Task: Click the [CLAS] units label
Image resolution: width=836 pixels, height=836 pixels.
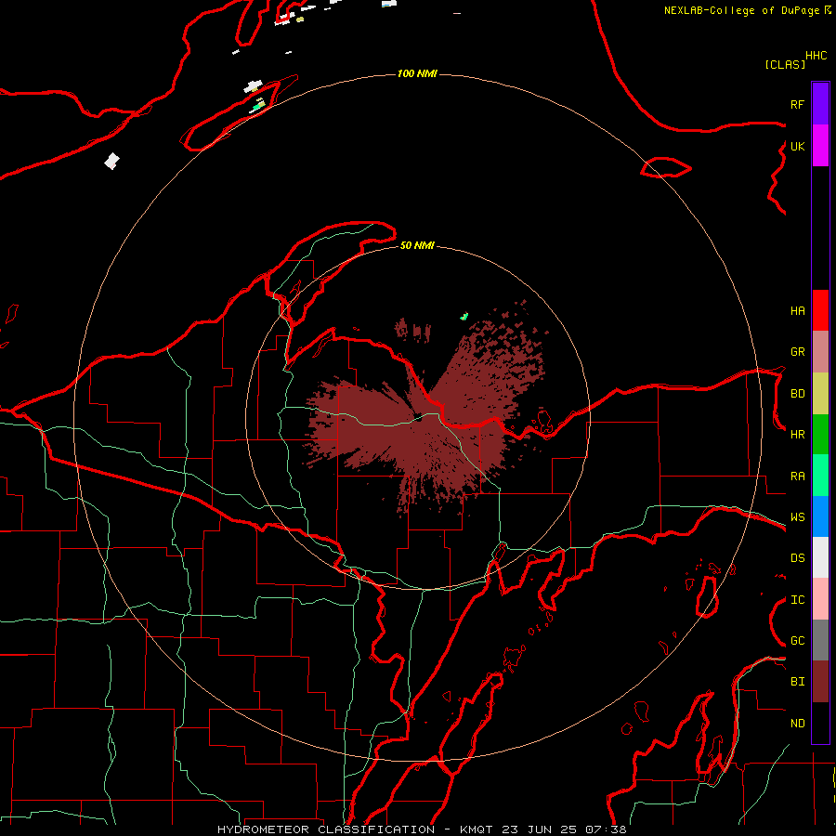Action: click(785, 65)
